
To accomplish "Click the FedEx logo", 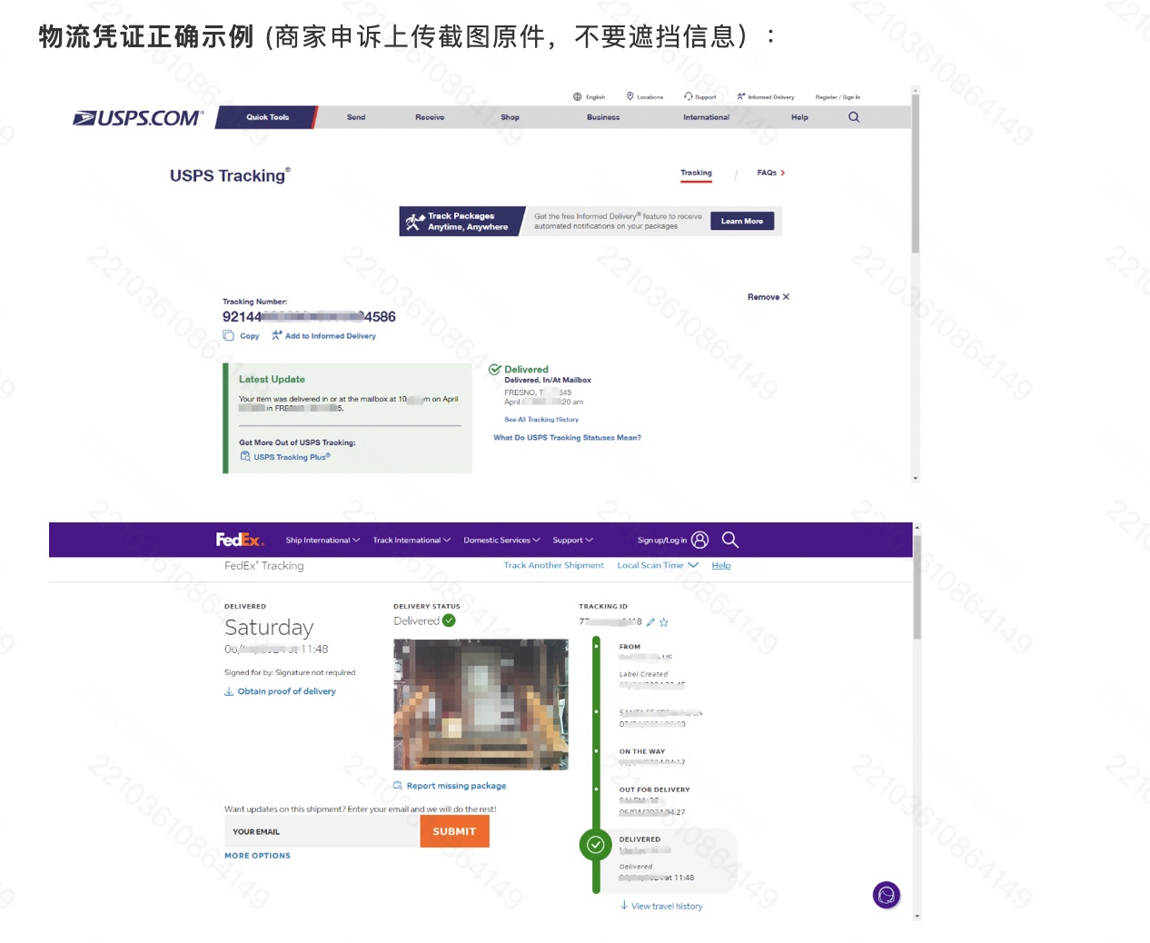I will pos(240,540).
